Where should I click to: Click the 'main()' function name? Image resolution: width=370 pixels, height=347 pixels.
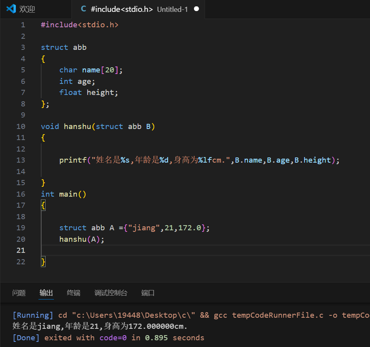coord(73,194)
